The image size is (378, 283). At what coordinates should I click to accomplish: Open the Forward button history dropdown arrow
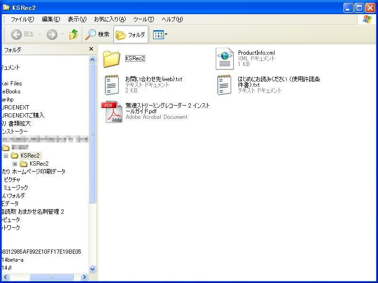pos(63,34)
